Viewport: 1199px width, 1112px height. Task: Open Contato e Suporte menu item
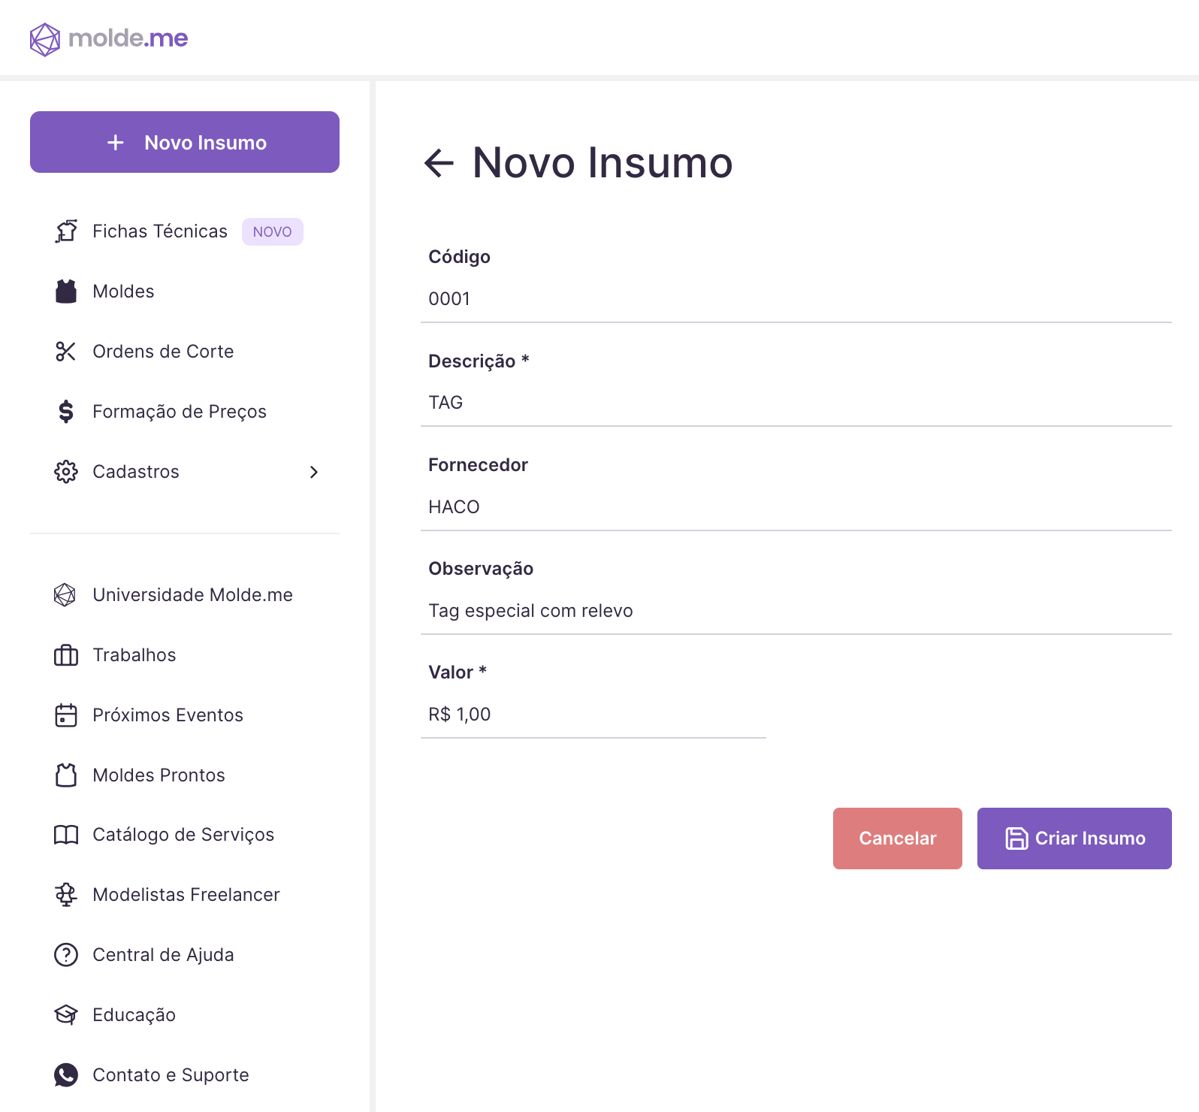coord(185,1075)
